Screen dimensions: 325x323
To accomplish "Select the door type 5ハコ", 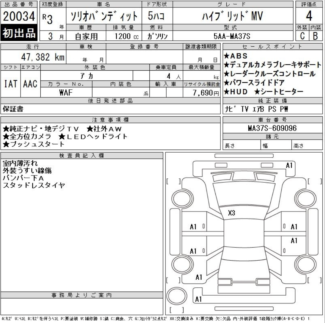I will (x=156, y=16).
